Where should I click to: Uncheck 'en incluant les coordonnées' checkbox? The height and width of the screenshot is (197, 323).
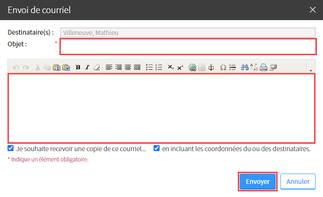point(156,148)
